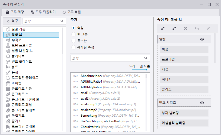The width and height of the screenshot is (221, 135).
Task: Pick the 볼트 icon in the list
Action: point(8,67)
